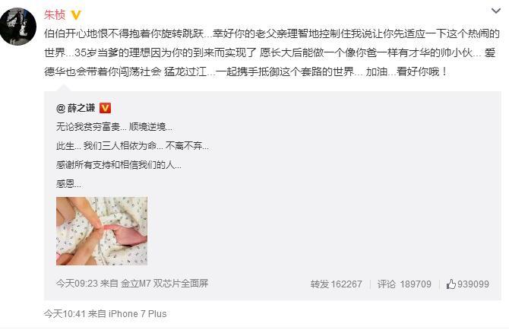The image size is (509, 330).
Task: Click the 939099 like count
Action: (473, 284)
